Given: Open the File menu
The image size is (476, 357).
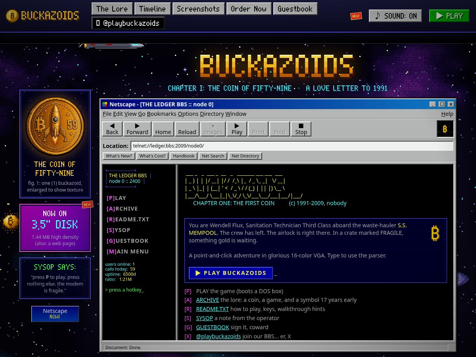Looking at the screenshot, I should pos(107,114).
